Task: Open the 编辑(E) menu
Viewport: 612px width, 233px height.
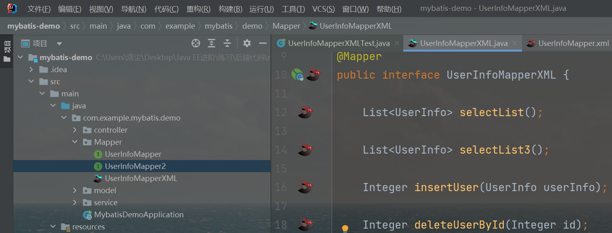Action: coord(69,9)
